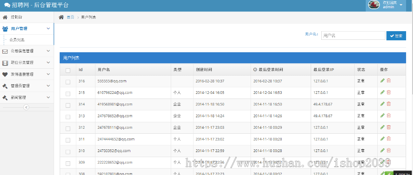Click the blue 搜索 search button
This screenshot has width=413, height=175.
[x=396, y=36]
